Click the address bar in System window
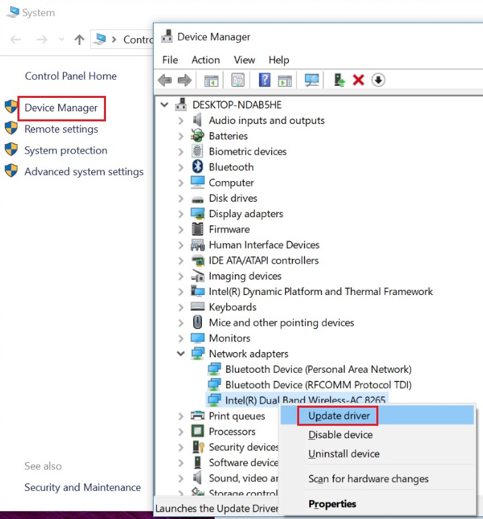The width and height of the screenshot is (483, 519). 122,40
